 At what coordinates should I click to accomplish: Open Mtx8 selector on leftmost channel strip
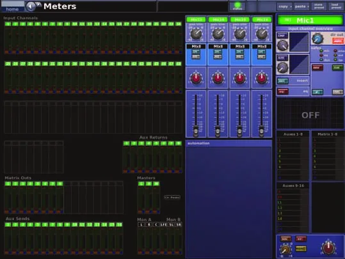tap(196, 47)
